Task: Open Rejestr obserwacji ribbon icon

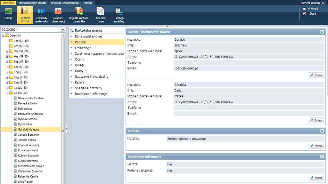Action: pos(58,11)
